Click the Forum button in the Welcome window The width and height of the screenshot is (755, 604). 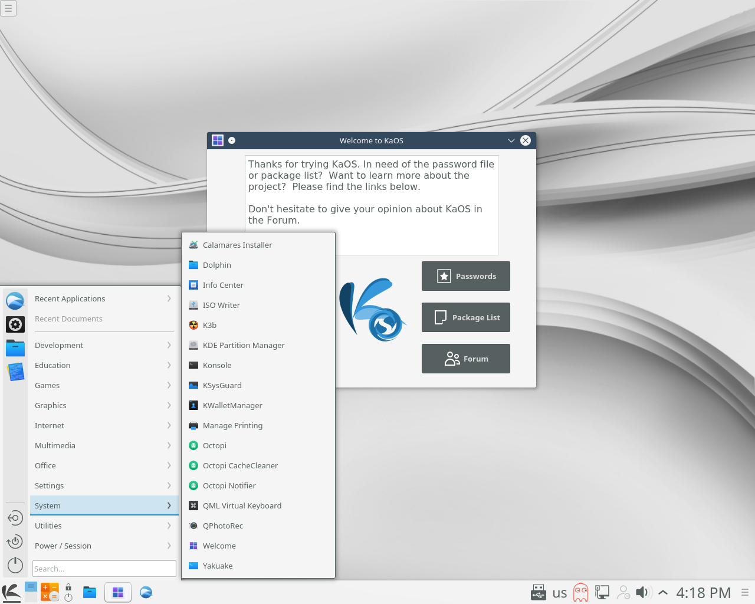pyautogui.click(x=466, y=359)
